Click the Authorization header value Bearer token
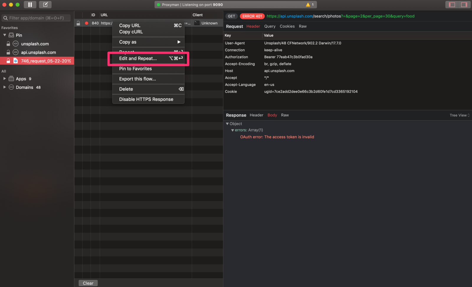The image size is (472, 287). 288,57
